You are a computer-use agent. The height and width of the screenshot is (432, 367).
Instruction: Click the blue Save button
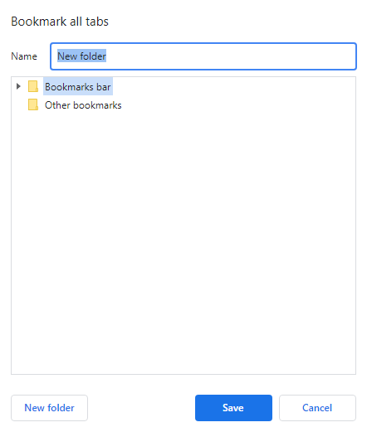coord(233,408)
